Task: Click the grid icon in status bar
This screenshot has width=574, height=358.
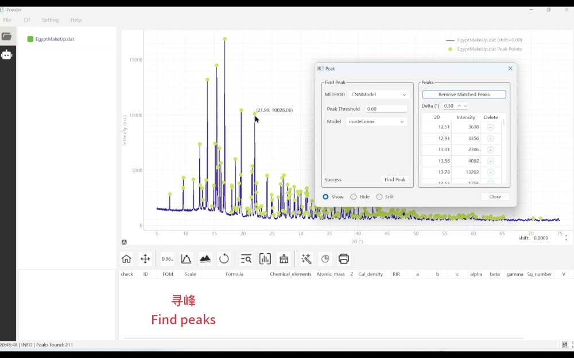Action: (x=565, y=344)
